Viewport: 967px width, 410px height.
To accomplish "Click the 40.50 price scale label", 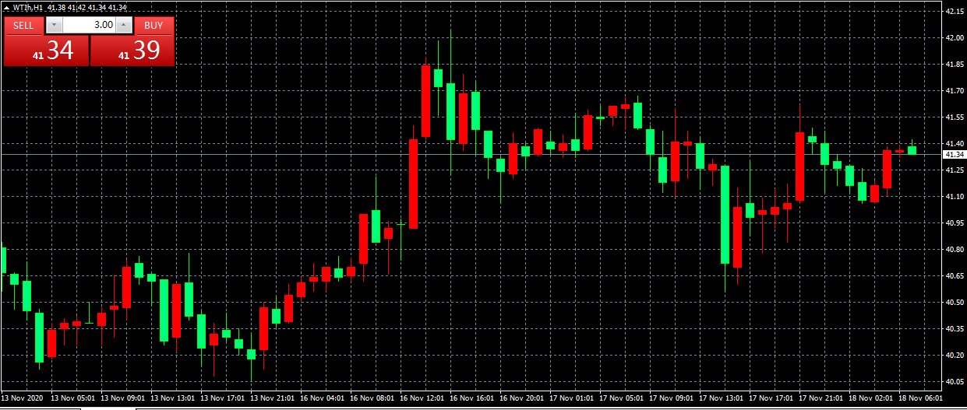I will pyautogui.click(x=955, y=303).
